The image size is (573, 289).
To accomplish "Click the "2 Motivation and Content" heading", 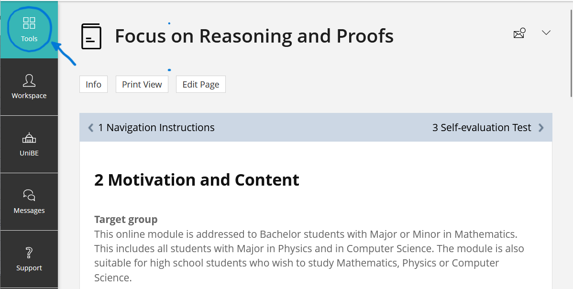I will [197, 180].
